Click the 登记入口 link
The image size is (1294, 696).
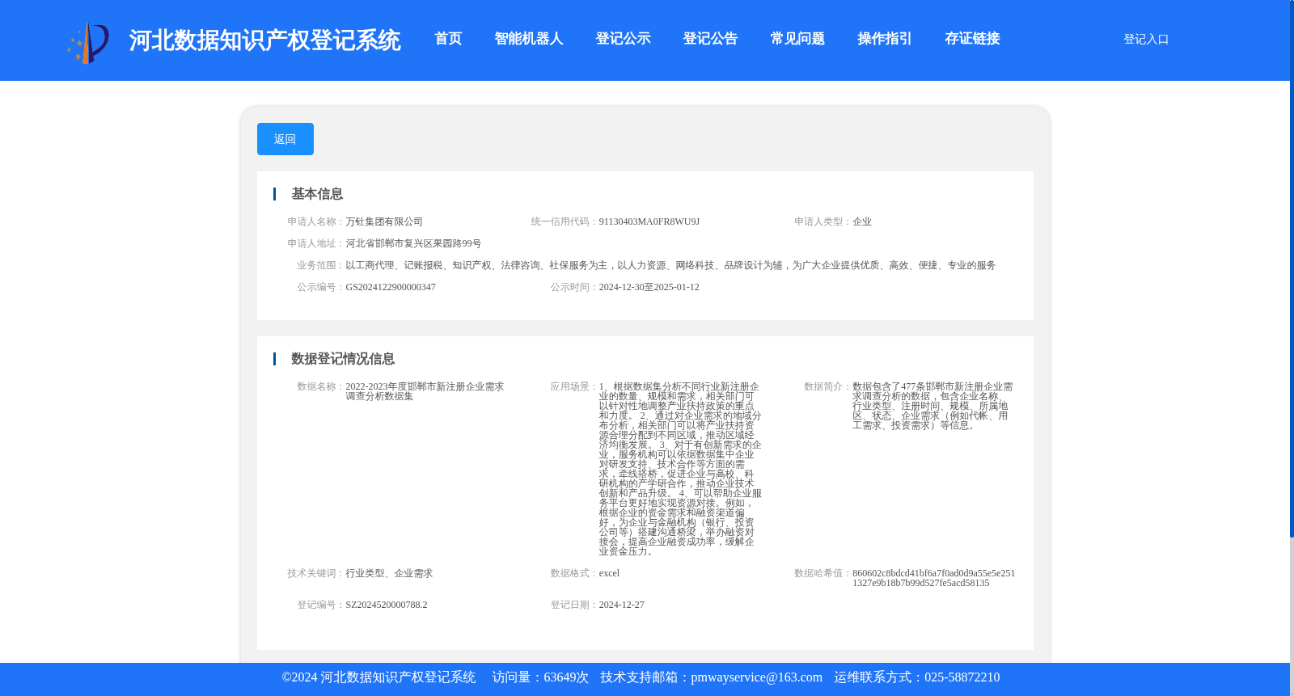(x=1146, y=39)
